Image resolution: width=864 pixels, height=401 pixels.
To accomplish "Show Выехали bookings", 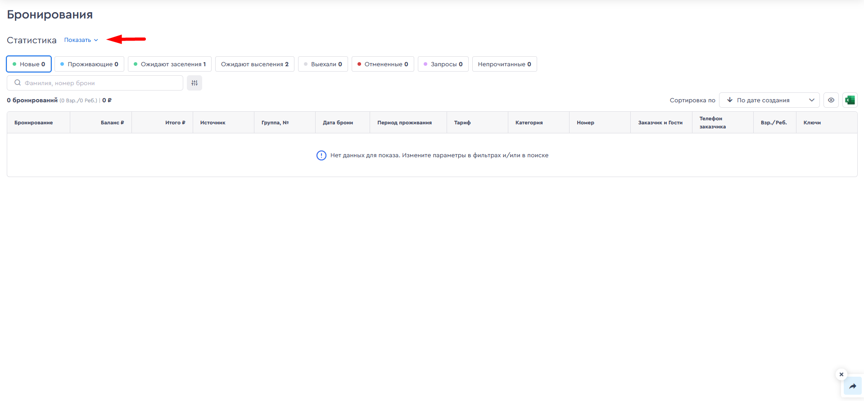I will (323, 64).
